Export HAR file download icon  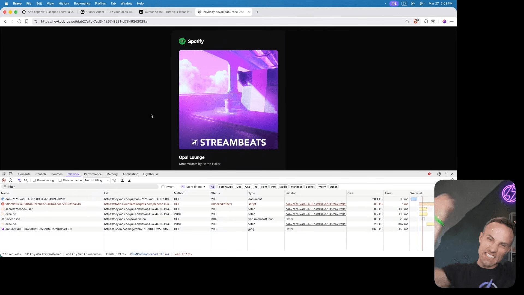(x=129, y=180)
